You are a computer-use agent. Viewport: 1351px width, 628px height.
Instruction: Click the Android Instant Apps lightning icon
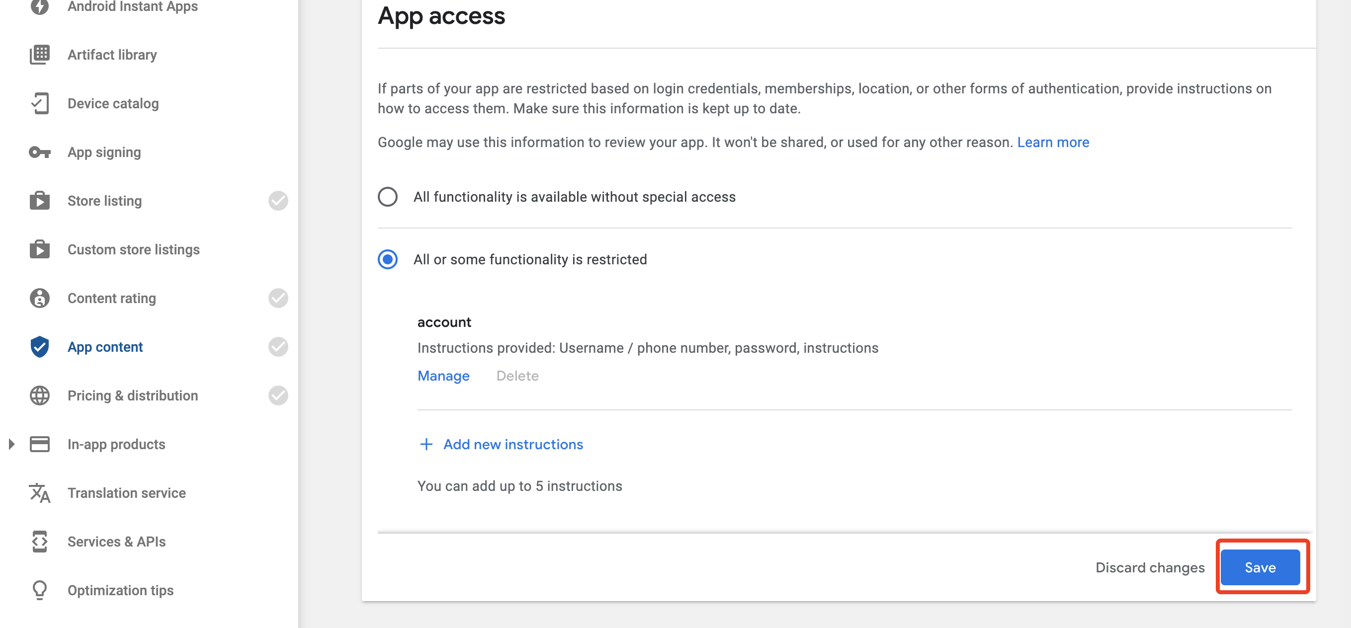[39, 7]
